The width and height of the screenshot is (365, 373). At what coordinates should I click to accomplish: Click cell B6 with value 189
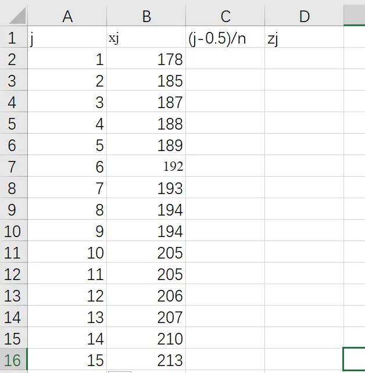point(146,144)
